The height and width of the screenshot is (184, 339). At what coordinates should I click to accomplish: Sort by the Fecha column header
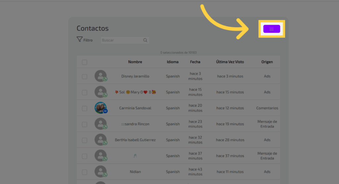pyautogui.click(x=195, y=62)
